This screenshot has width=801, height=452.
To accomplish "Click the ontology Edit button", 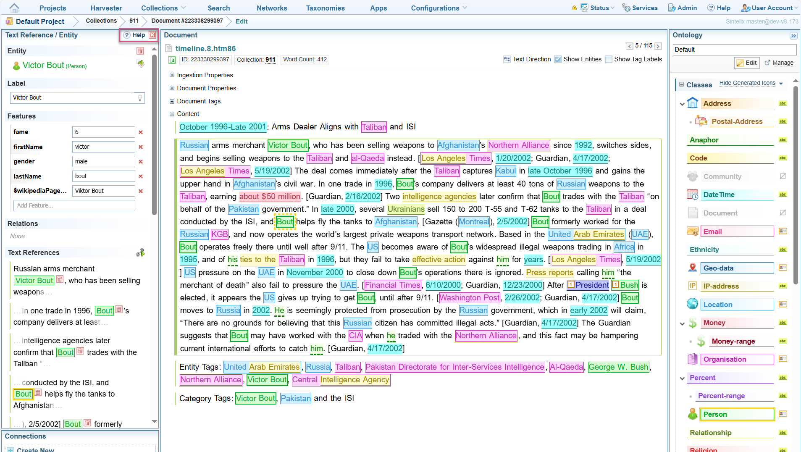I will coord(746,63).
